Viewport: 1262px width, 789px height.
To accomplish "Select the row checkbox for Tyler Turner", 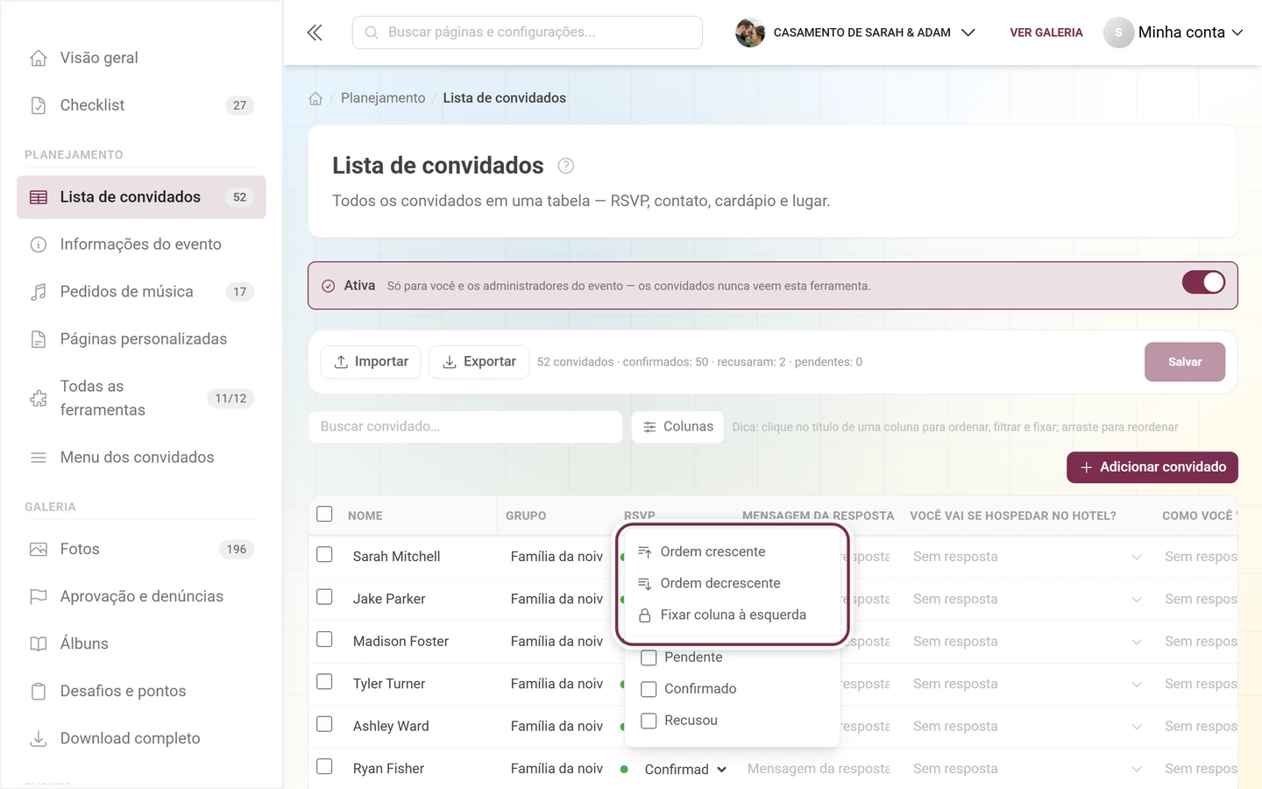I will [x=324, y=682].
